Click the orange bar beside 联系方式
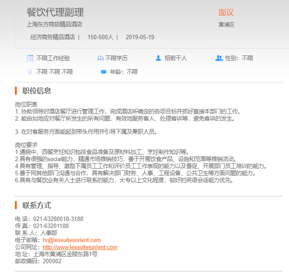The height and width of the screenshot is (272, 289). tap(16, 205)
